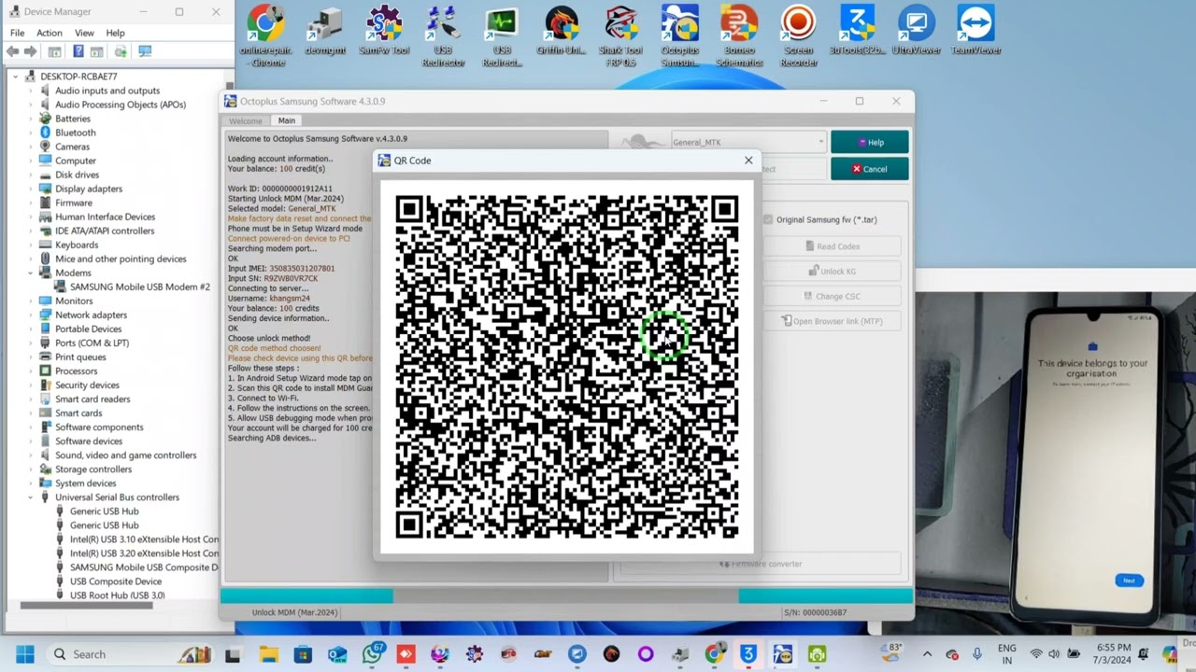1196x672 pixels.
Task: Click Device Manager horizontal scrollbar thumb
Action: tap(86, 606)
